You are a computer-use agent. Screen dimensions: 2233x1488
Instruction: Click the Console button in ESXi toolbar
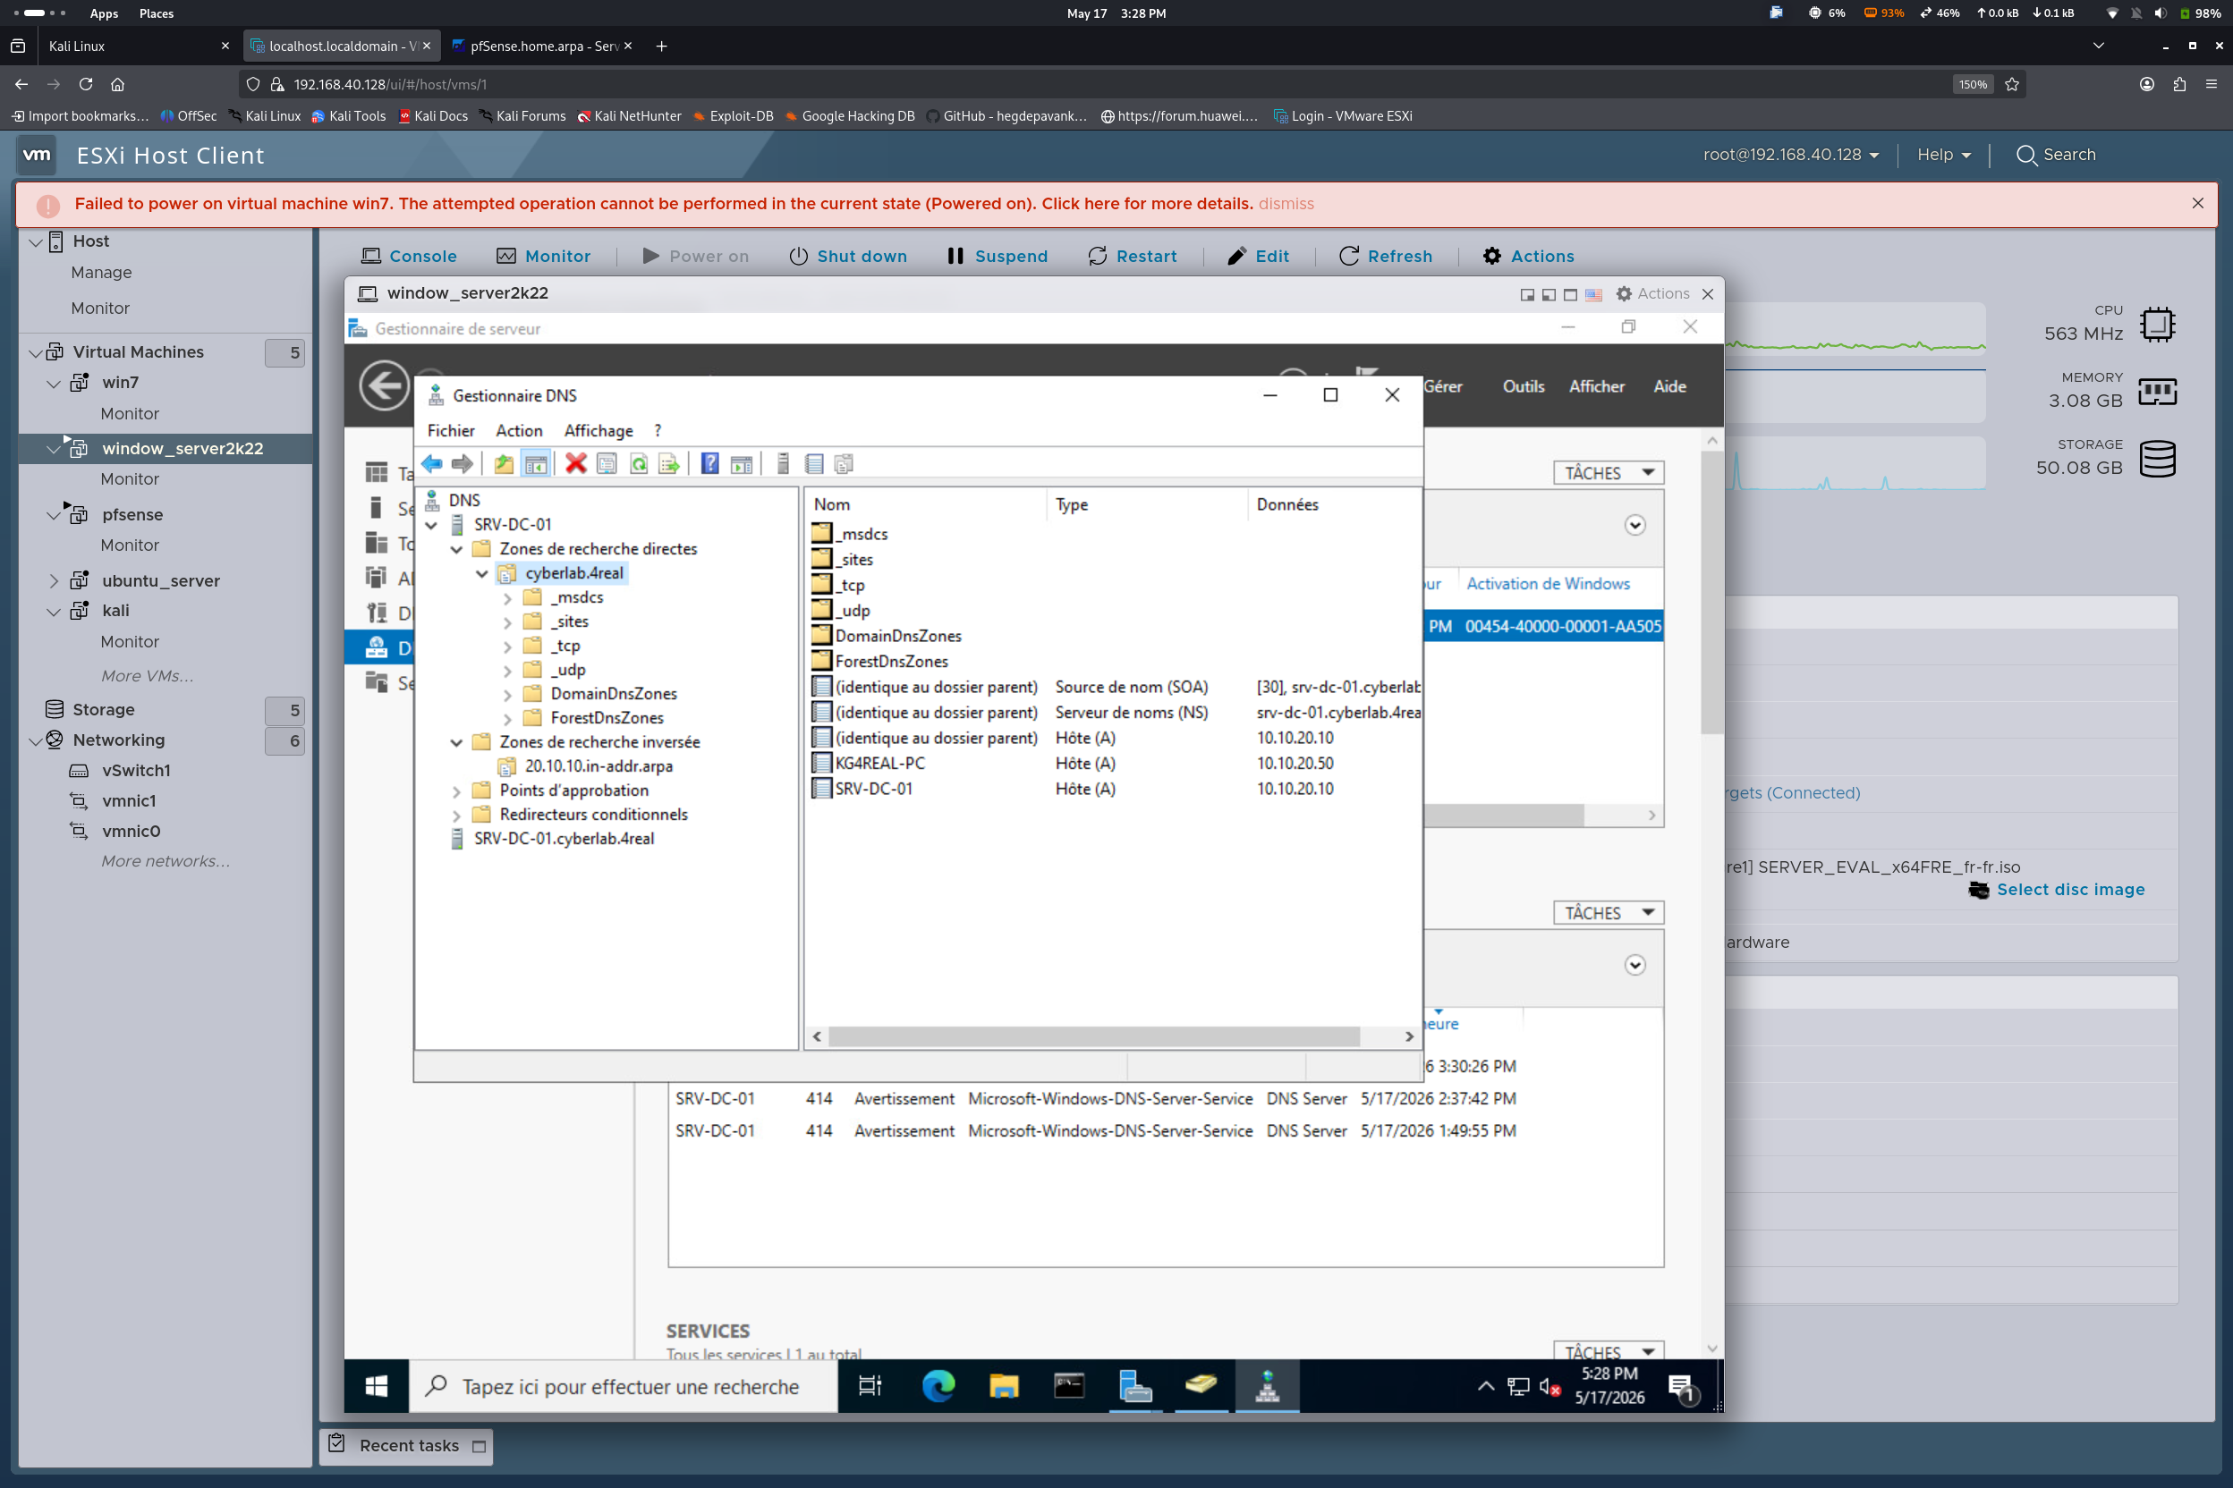[409, 257]
